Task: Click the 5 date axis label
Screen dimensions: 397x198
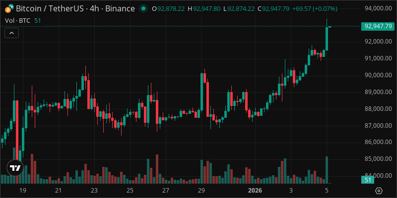Action: [327, 190]
